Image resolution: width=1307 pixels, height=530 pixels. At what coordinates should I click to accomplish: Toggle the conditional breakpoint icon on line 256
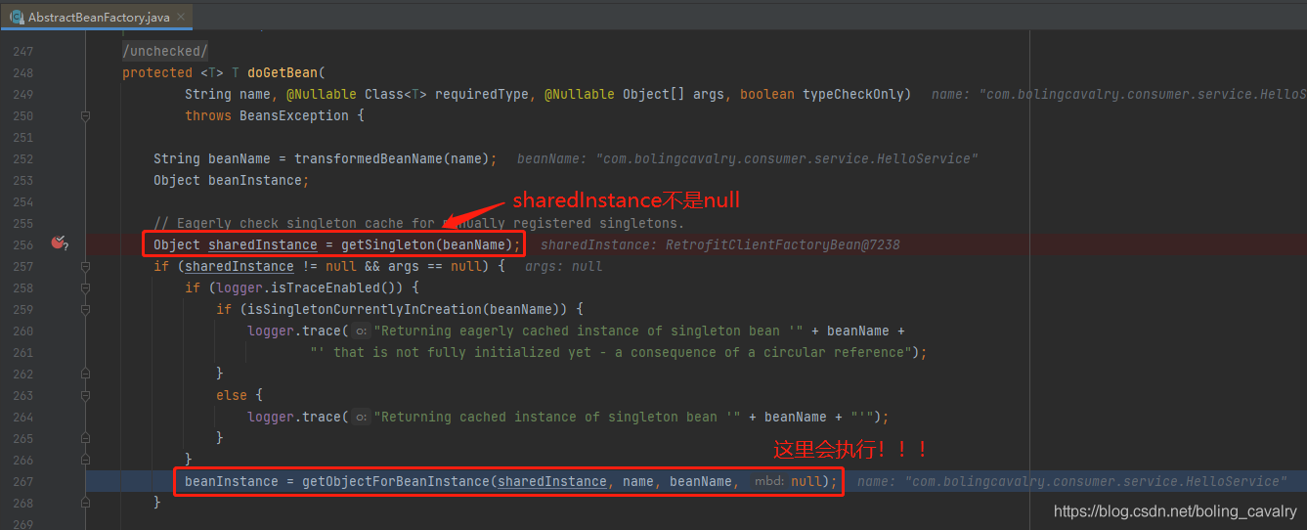59,244
